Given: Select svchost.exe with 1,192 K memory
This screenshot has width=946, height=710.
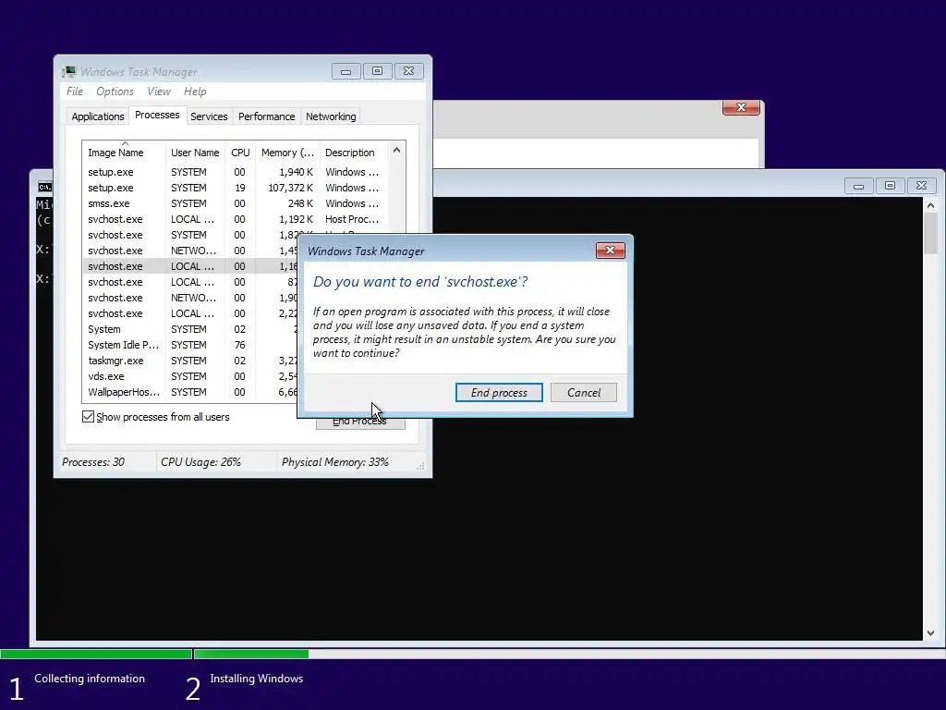Looking at the screenshot, I should tap(236, 219).
